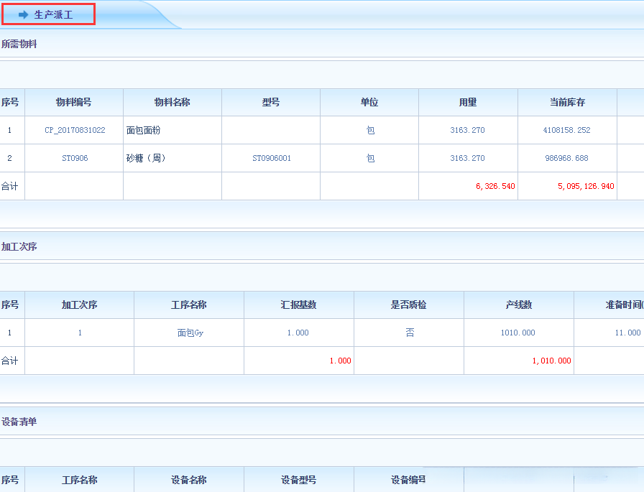Click the 工序名称 column header in 加工次序 table
Image resolution: width=644 pixels, height=492 pixels.
click(189, 305)
